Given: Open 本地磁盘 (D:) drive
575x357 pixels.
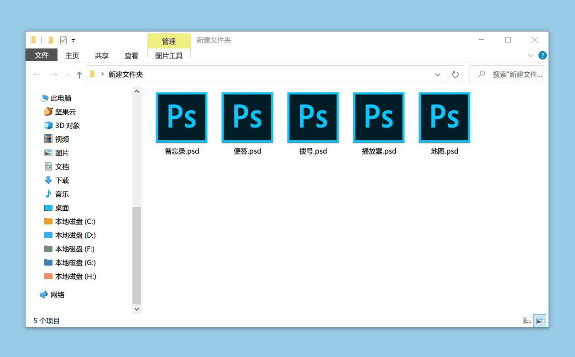Looking at the screenshot, I should coord(70,235).
